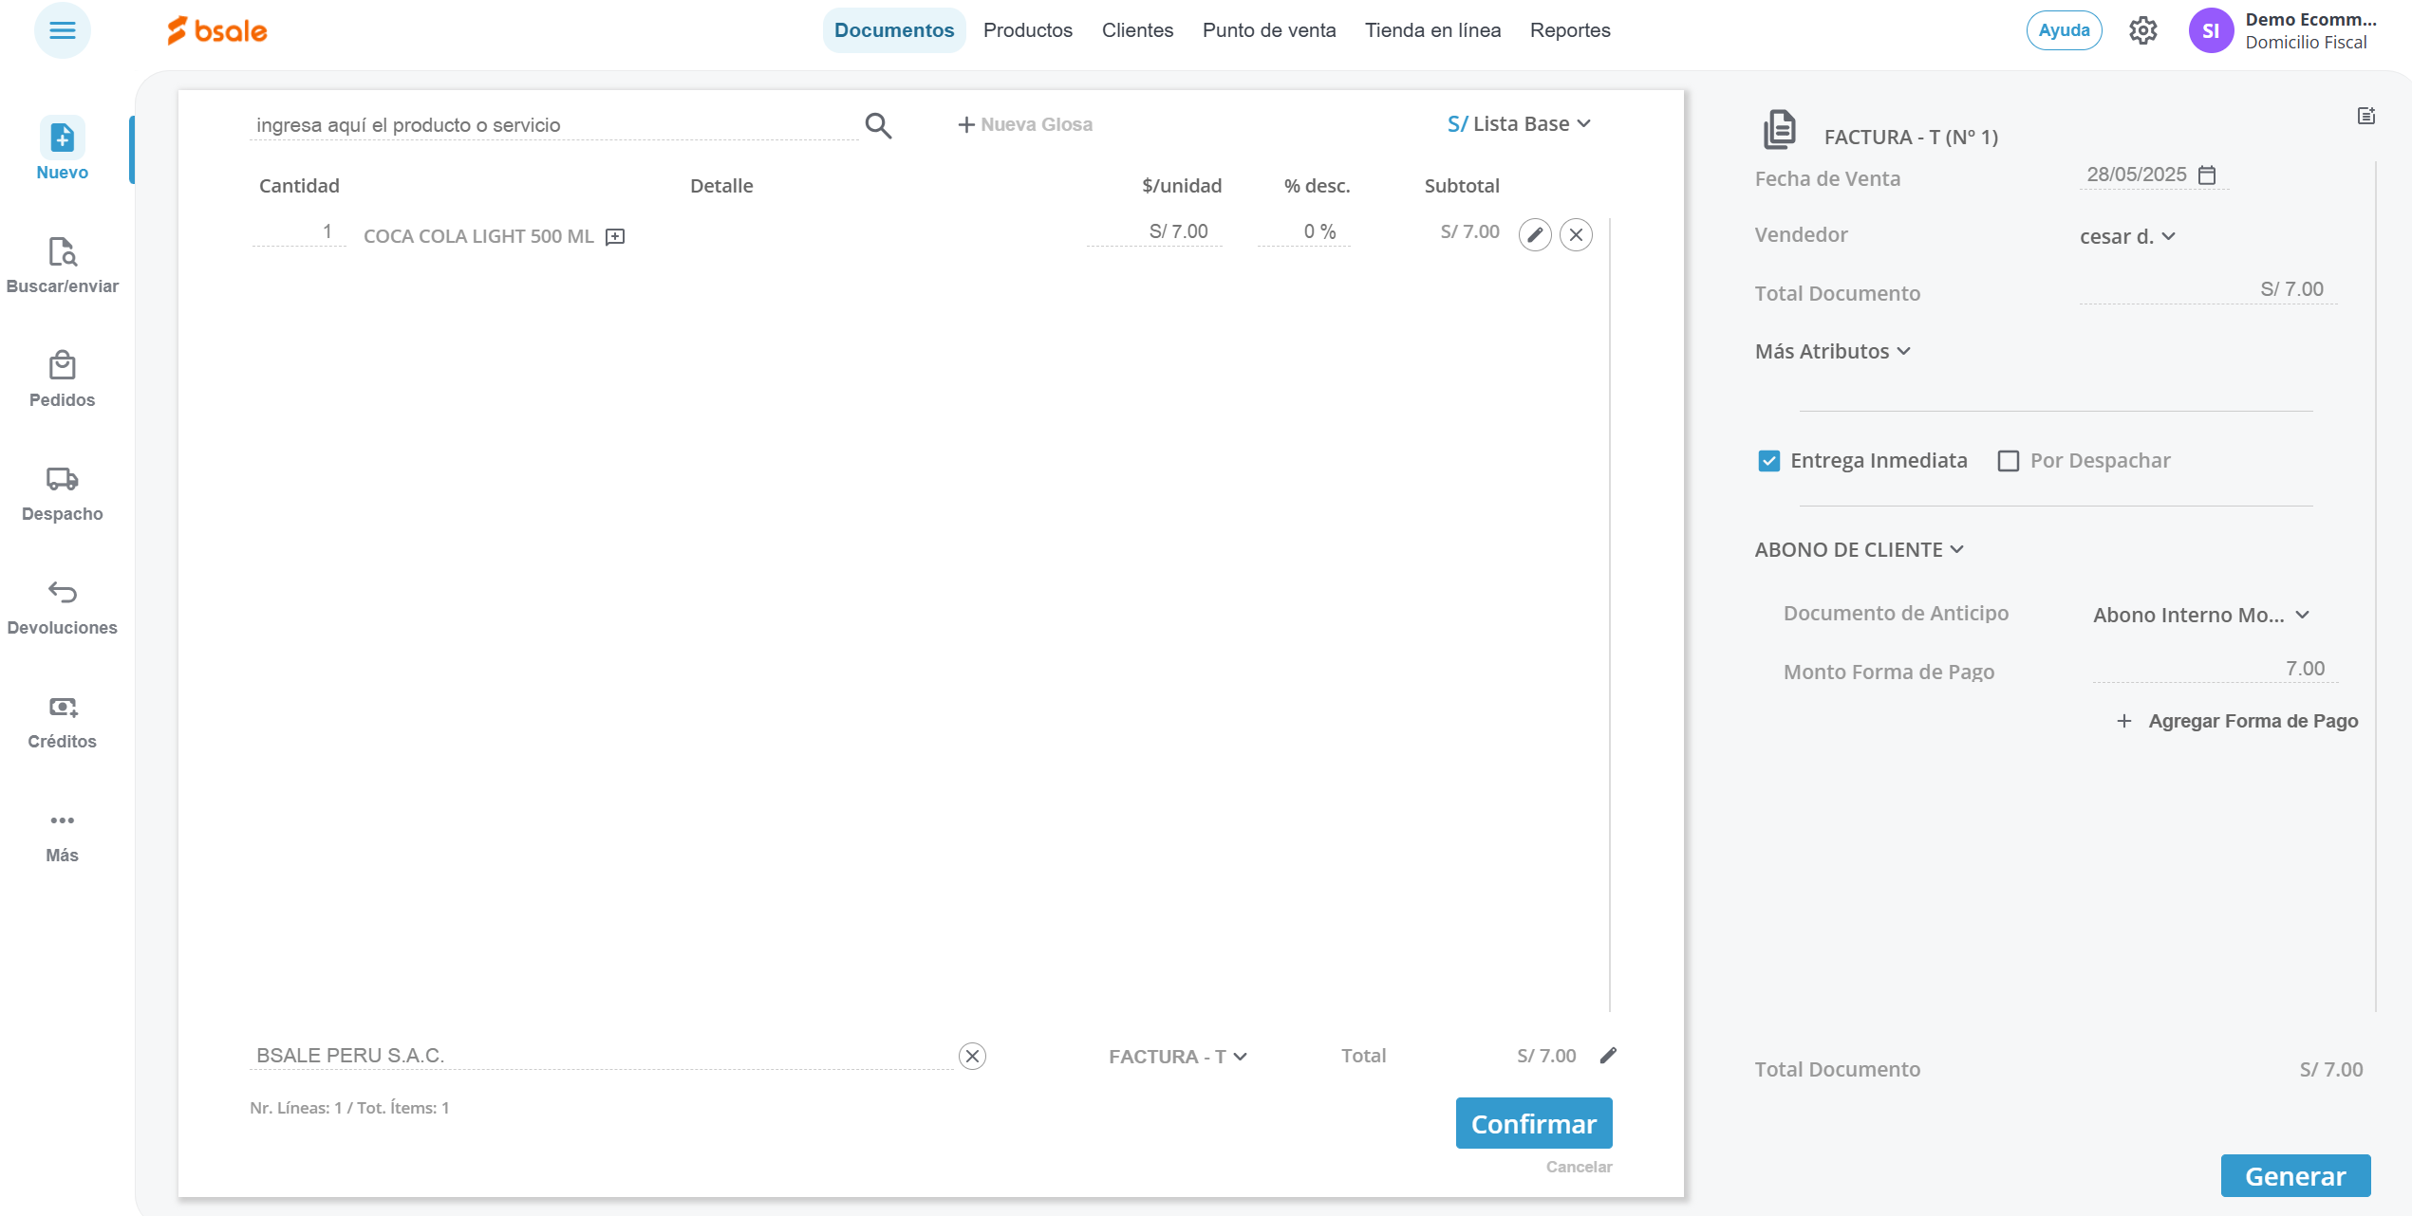Remove the Coca Cola Light line item
The image size is (2412, 1216).
tap(1576, 234)
